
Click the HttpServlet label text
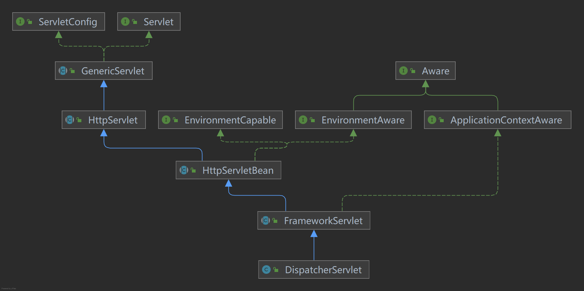click(113, 120)
